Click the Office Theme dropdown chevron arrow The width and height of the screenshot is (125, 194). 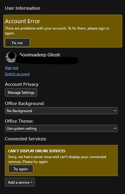(x=115, y=129)
